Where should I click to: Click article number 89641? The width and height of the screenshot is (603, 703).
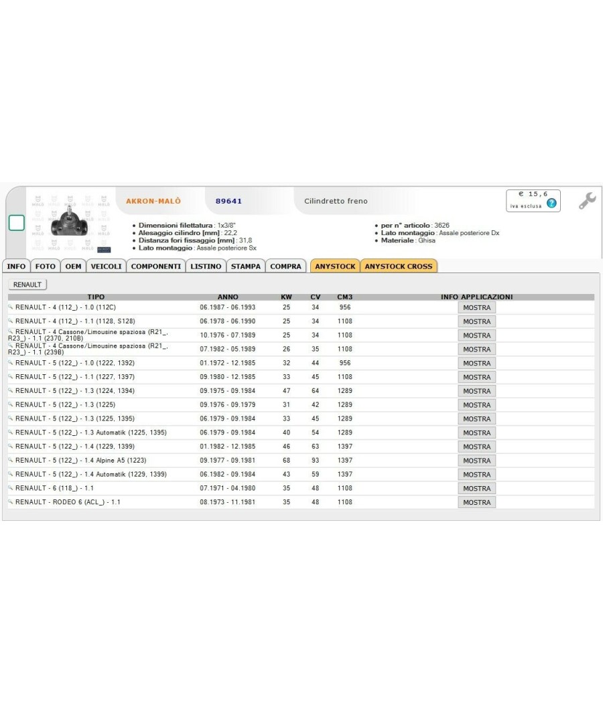pos(229,201)
